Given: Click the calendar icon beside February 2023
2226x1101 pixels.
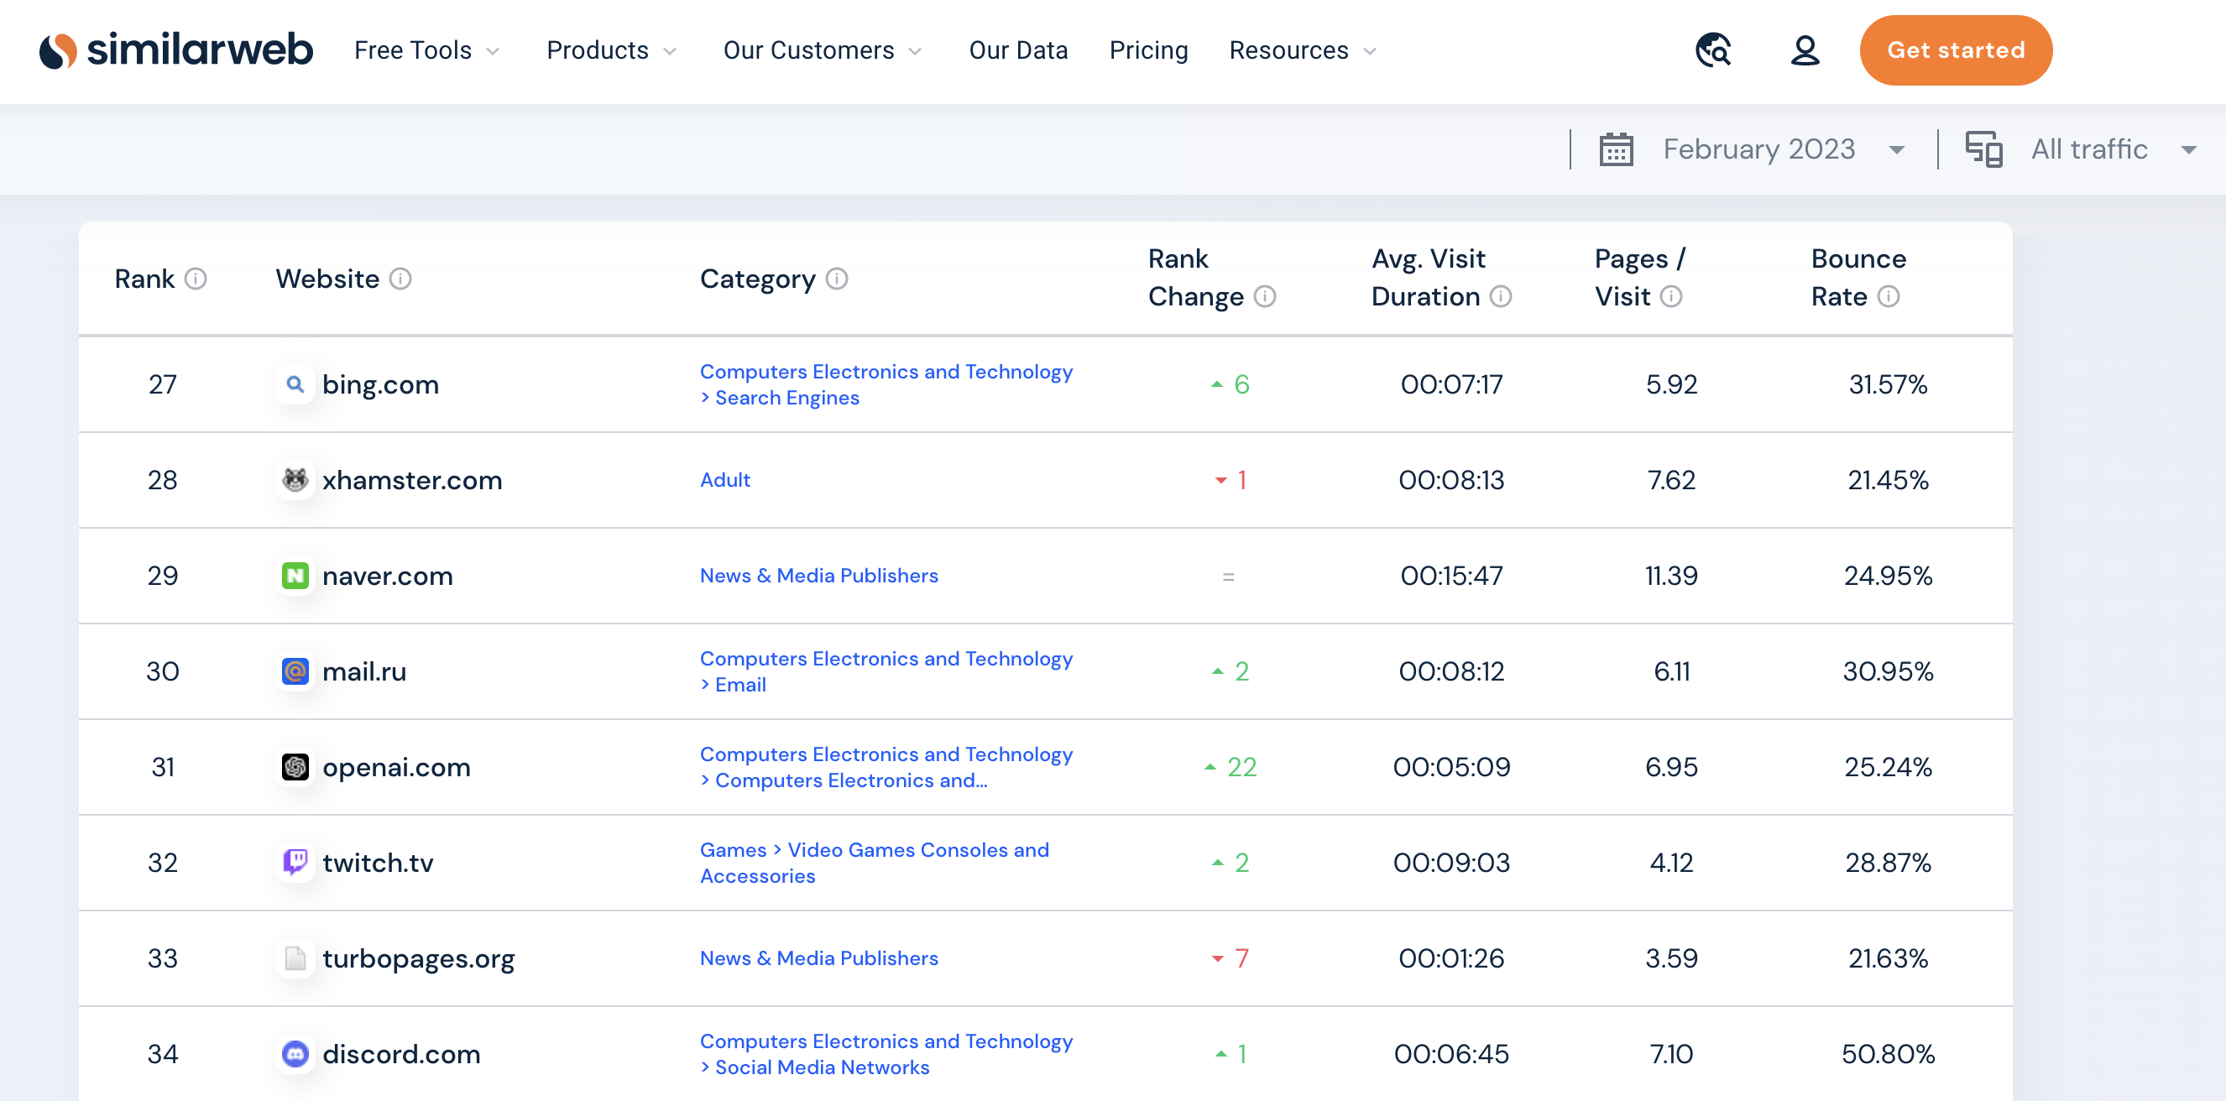Looking at the screenshot, I should pos(1616,149).
